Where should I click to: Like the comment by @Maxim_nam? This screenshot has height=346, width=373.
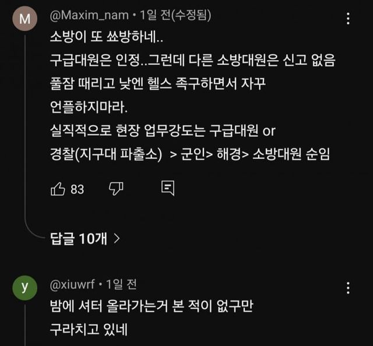(58, 189)
